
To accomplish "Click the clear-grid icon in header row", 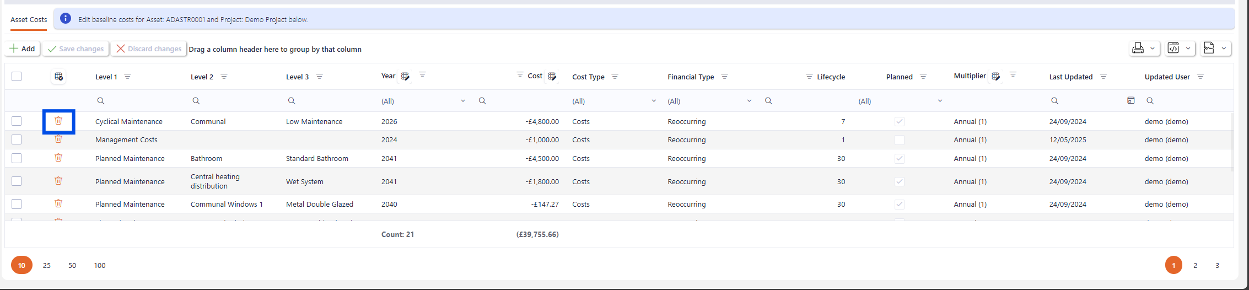I will [59, 77].
